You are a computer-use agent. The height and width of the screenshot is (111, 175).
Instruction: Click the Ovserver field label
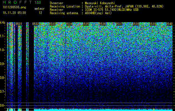tap(56, 3)
